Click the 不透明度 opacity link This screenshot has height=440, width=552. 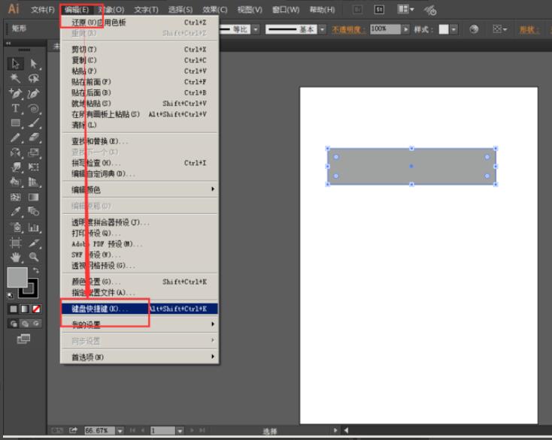pyautogui.click(x=348, y=29)
